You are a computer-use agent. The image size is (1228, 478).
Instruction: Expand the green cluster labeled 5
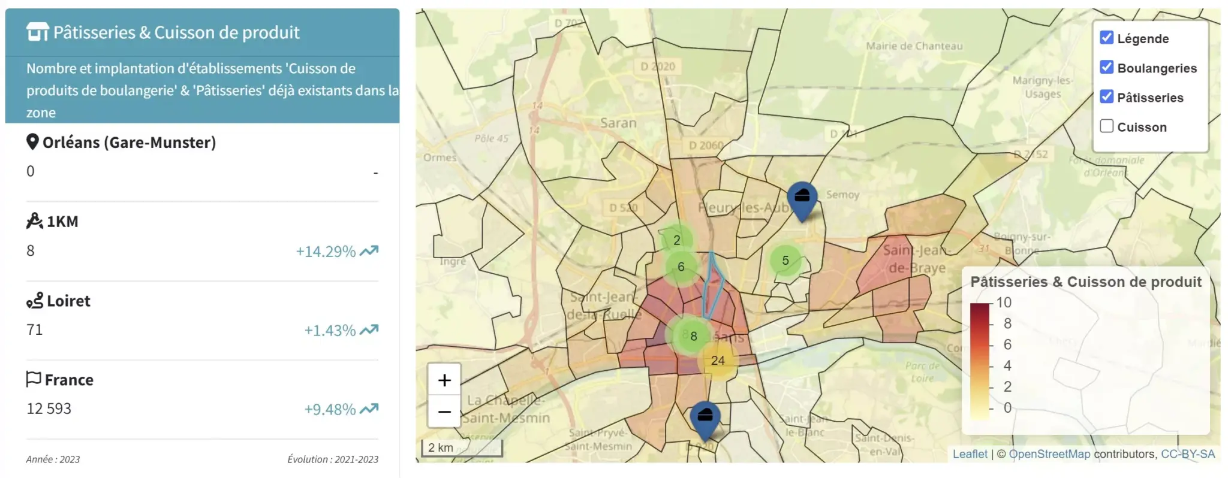785,261
